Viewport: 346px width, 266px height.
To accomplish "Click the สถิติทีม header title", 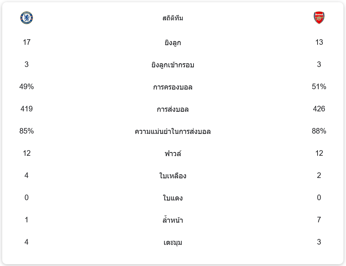I will 173,18.
